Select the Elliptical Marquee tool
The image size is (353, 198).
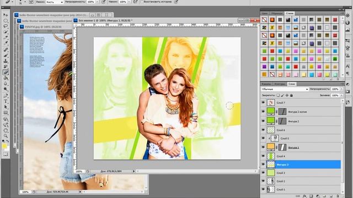pyautogui.click(x=6, y=21)
